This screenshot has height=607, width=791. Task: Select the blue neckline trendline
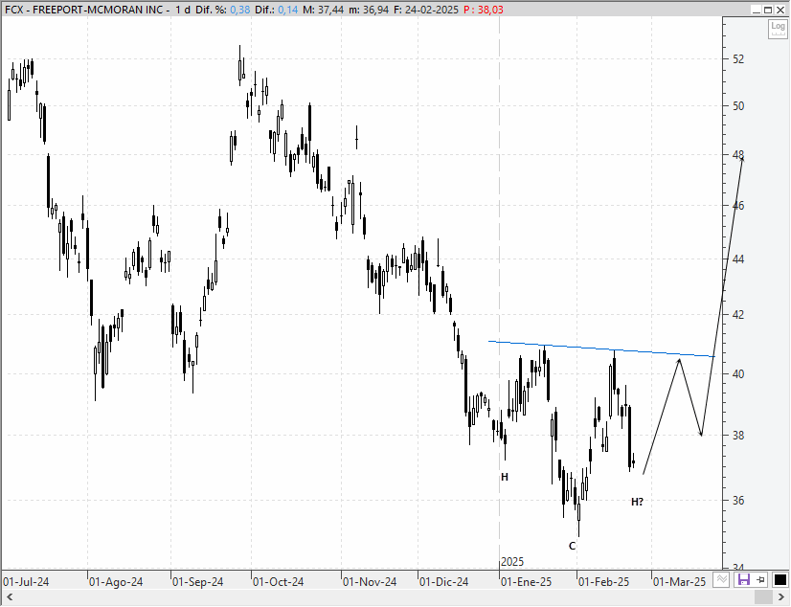(x=601, y=348)
